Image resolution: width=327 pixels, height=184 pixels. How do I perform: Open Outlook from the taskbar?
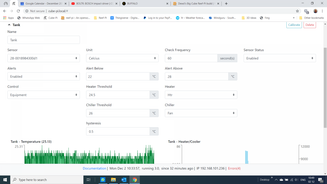tap(124, 180)
